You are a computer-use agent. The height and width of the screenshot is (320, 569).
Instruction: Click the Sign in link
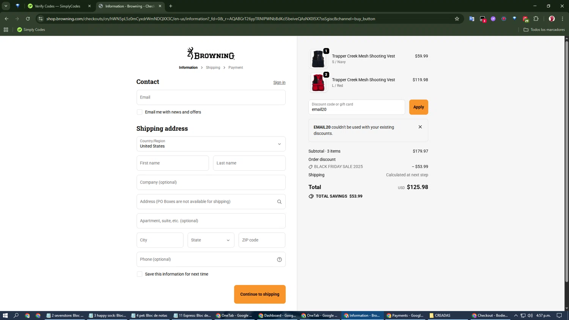point(279,82)
